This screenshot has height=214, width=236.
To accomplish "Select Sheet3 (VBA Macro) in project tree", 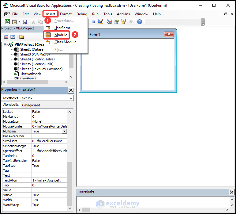I will [35, 54].
